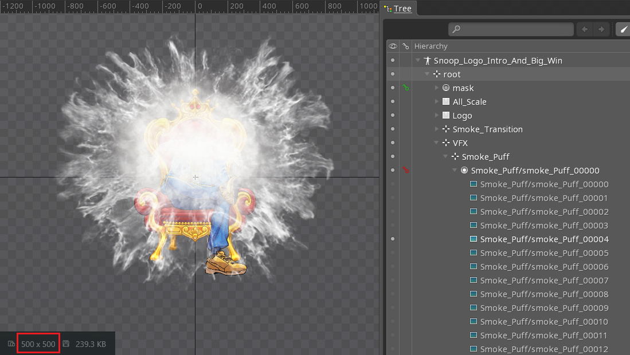The width and height of the screenshot is (630, 355).
Task: Click the image dimensions icon in status bar
Action: [x=11, y=344]
